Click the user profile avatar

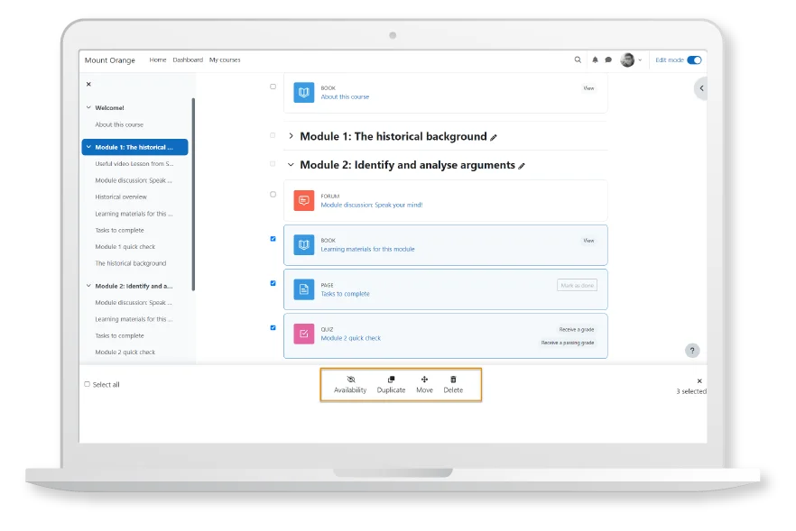(x=627, y=60)
